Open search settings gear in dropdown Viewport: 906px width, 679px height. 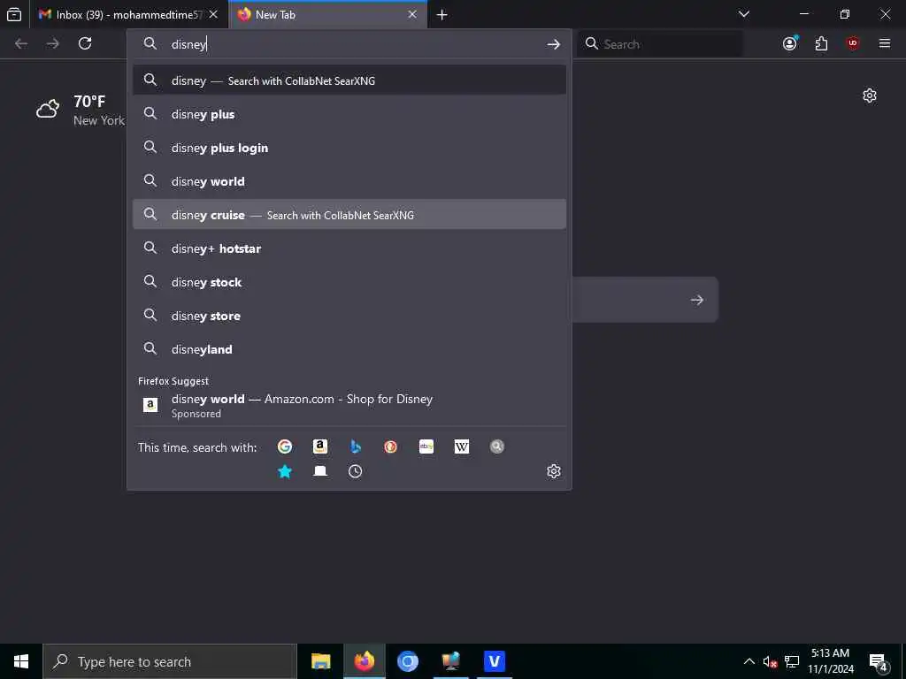coord(554,471)
